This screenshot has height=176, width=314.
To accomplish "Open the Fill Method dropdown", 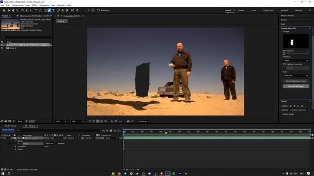I will [x=296, y=61].
